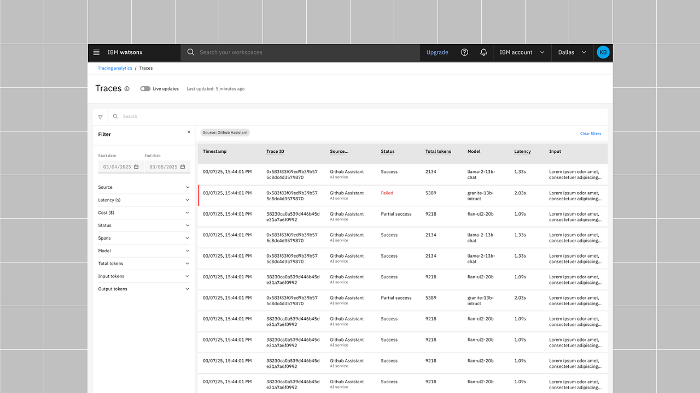This screenshot has height=393, width=700.
Task: Open the End date calendar picker icon
Action: click(x=183, y=167)
